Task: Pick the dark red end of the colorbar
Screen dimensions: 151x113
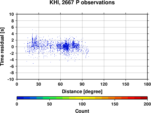Action: [144, 98]
